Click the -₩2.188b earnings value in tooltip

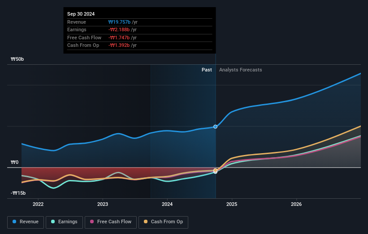[119, 29]
